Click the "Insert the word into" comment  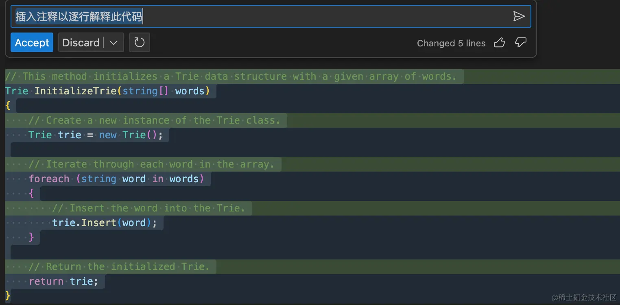tap(157, 208)
